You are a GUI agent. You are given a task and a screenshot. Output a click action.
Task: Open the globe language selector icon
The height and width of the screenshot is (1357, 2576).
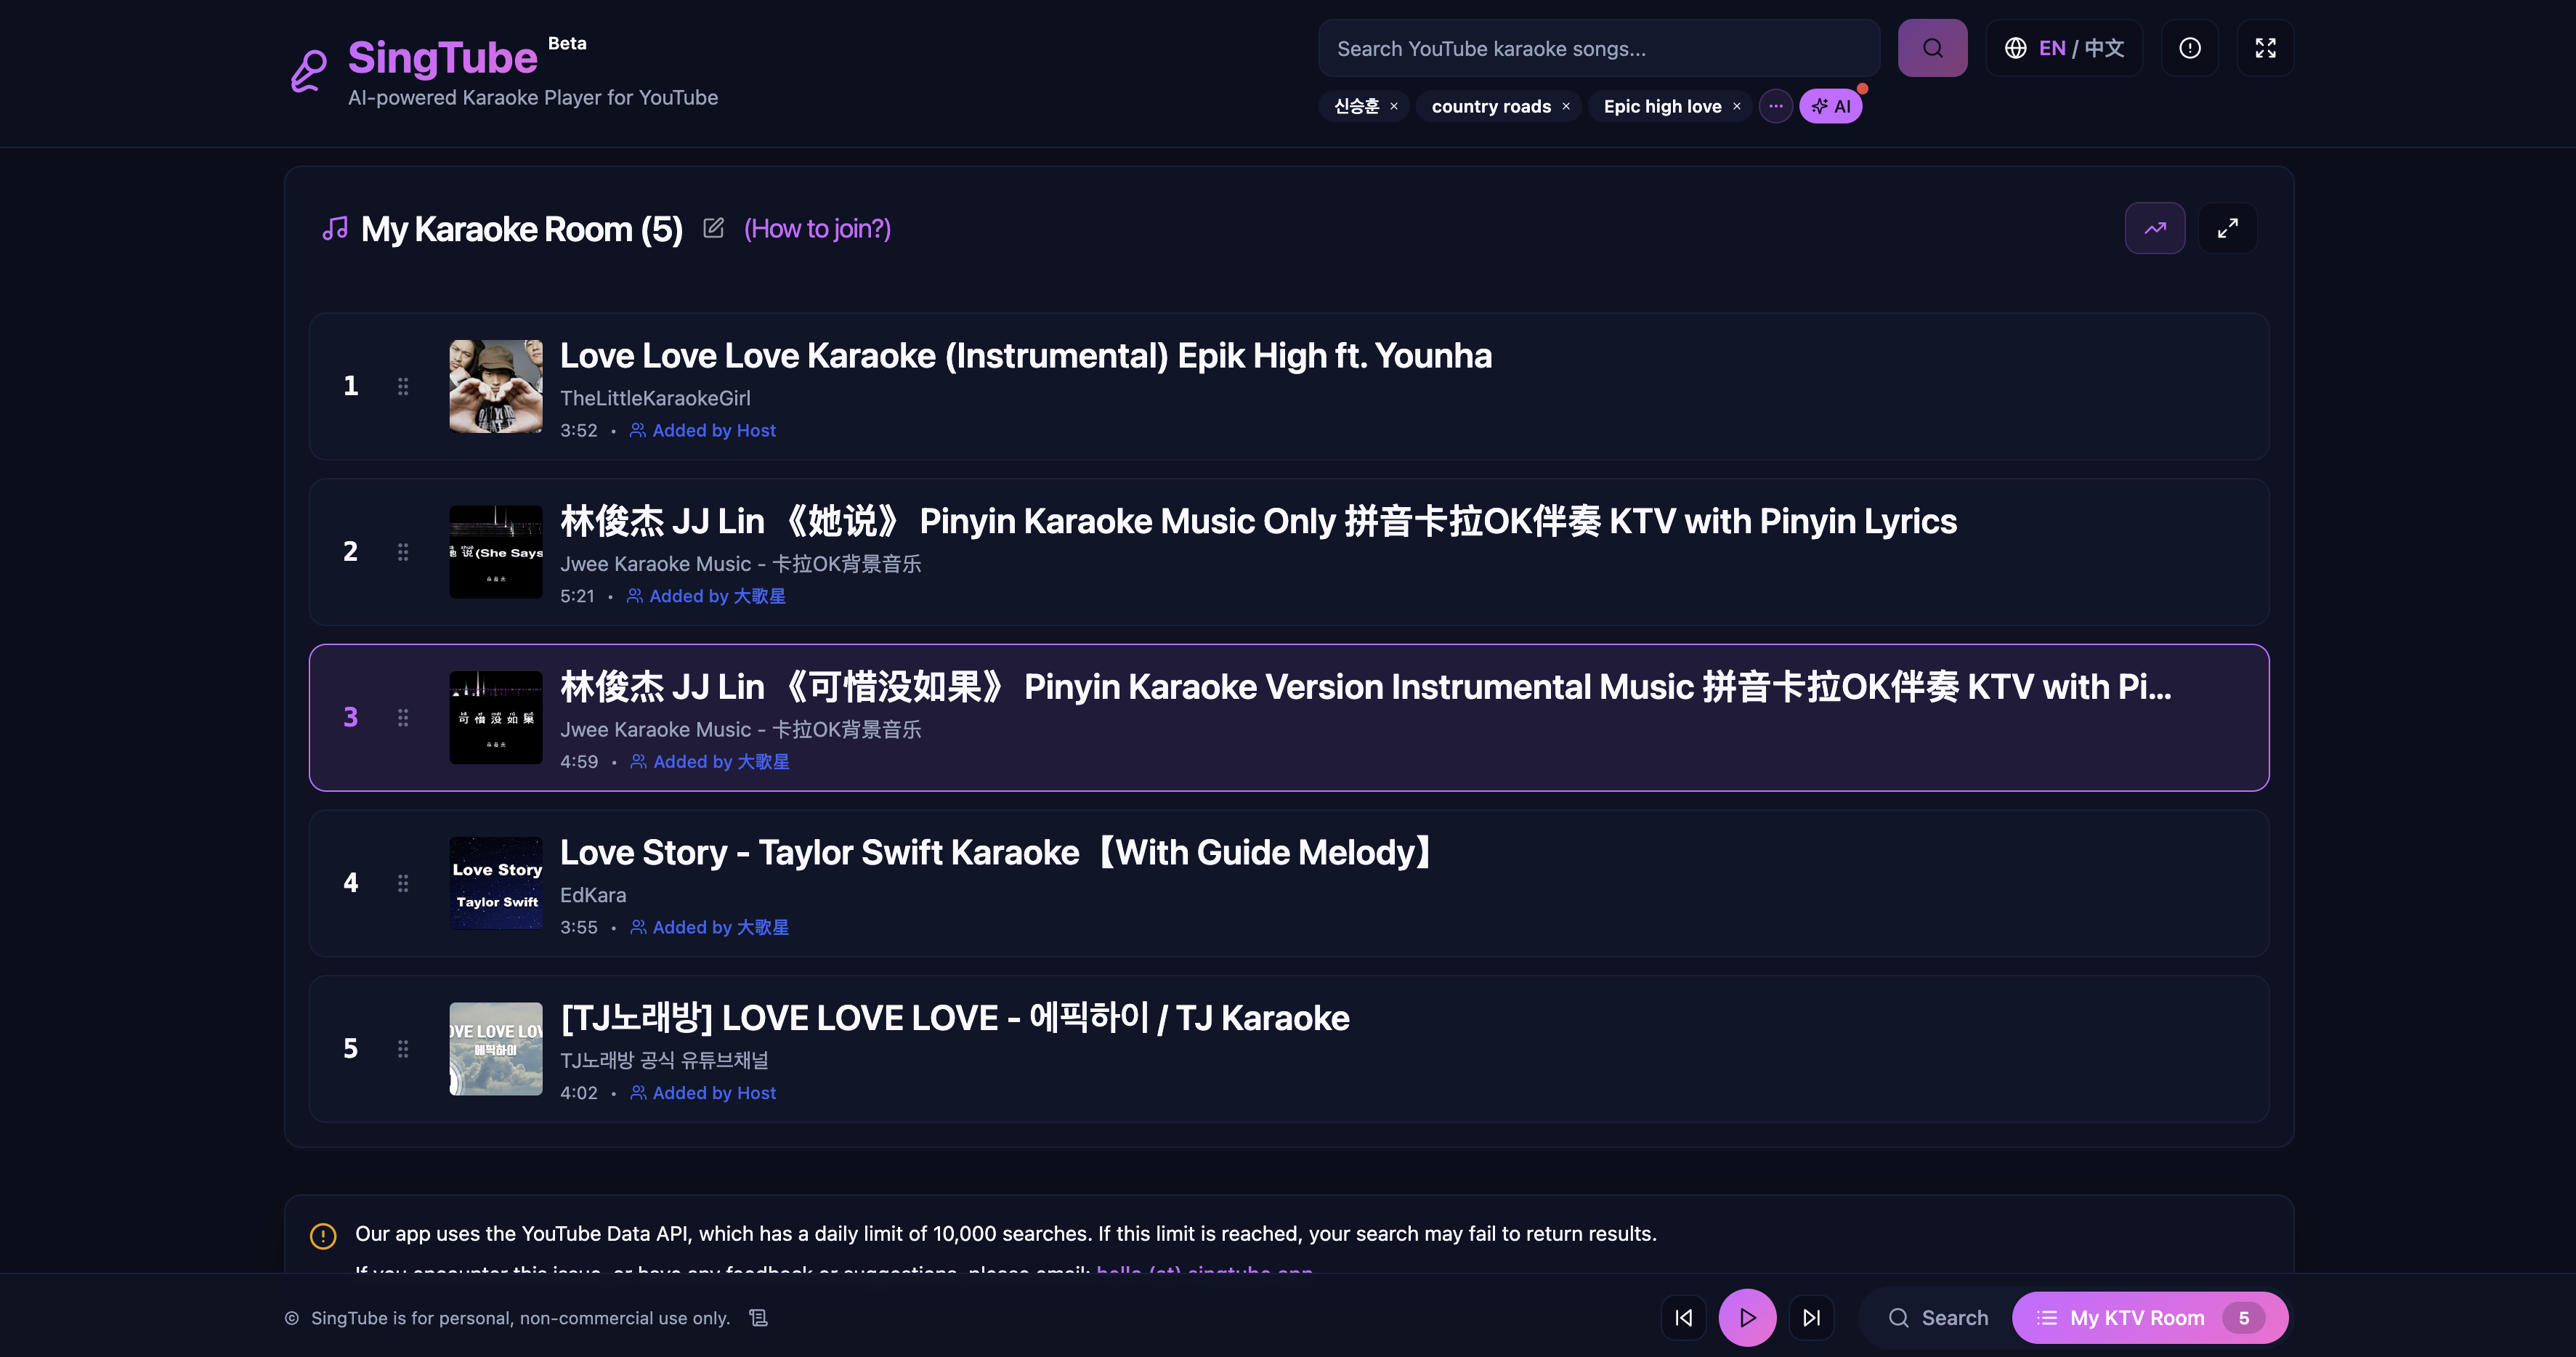[x=2017, y=47]
